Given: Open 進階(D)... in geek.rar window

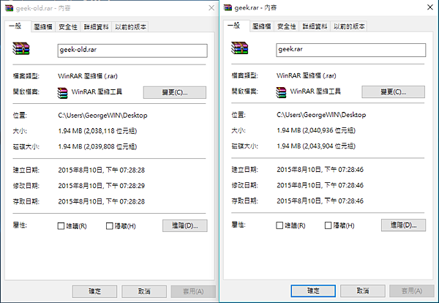Looking at the screenshot, I should point(403,225).
